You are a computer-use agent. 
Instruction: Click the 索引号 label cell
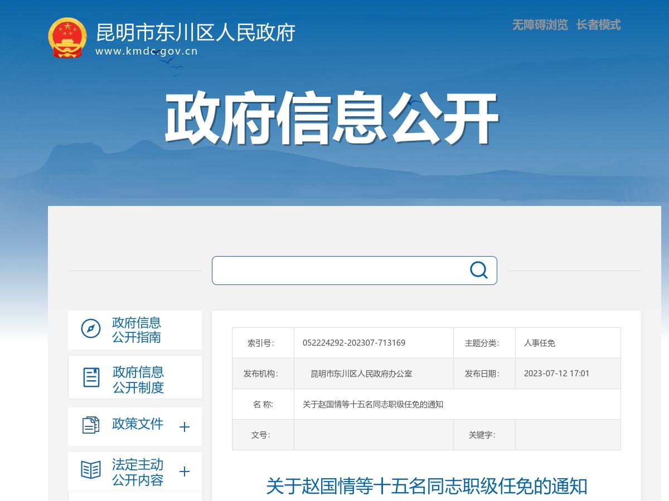[263, 343]
